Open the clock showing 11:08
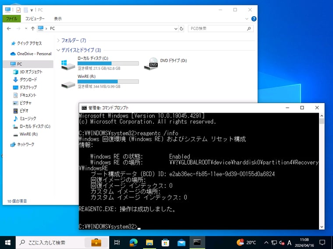 304,242
